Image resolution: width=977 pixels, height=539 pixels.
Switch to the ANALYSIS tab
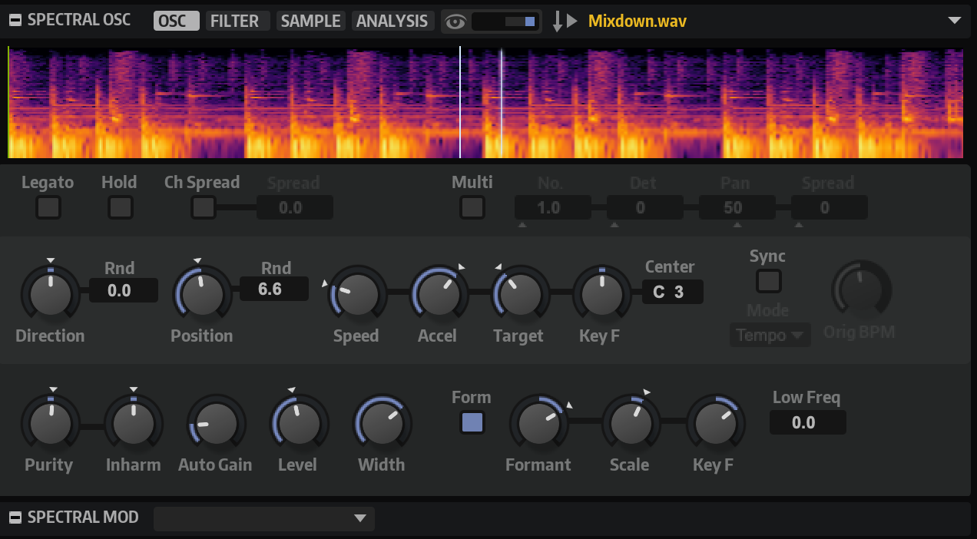click(x=392, y=21)
